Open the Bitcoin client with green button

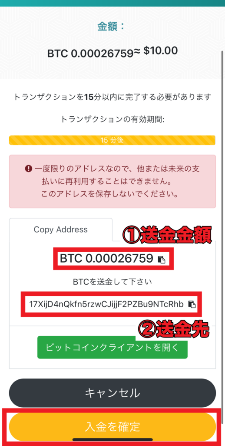coord(112,347)
